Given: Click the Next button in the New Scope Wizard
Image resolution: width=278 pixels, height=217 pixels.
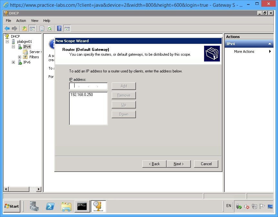Looking at the screenshot, I should coord(179,164).
